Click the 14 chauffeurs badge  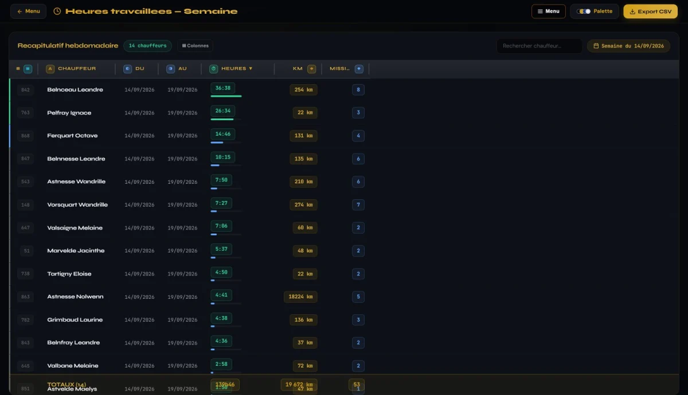[x=147, y=46]
